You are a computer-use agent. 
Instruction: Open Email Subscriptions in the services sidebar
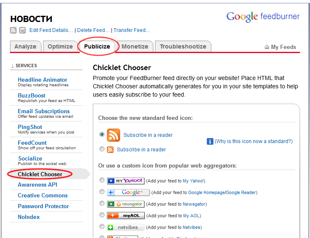44,111
